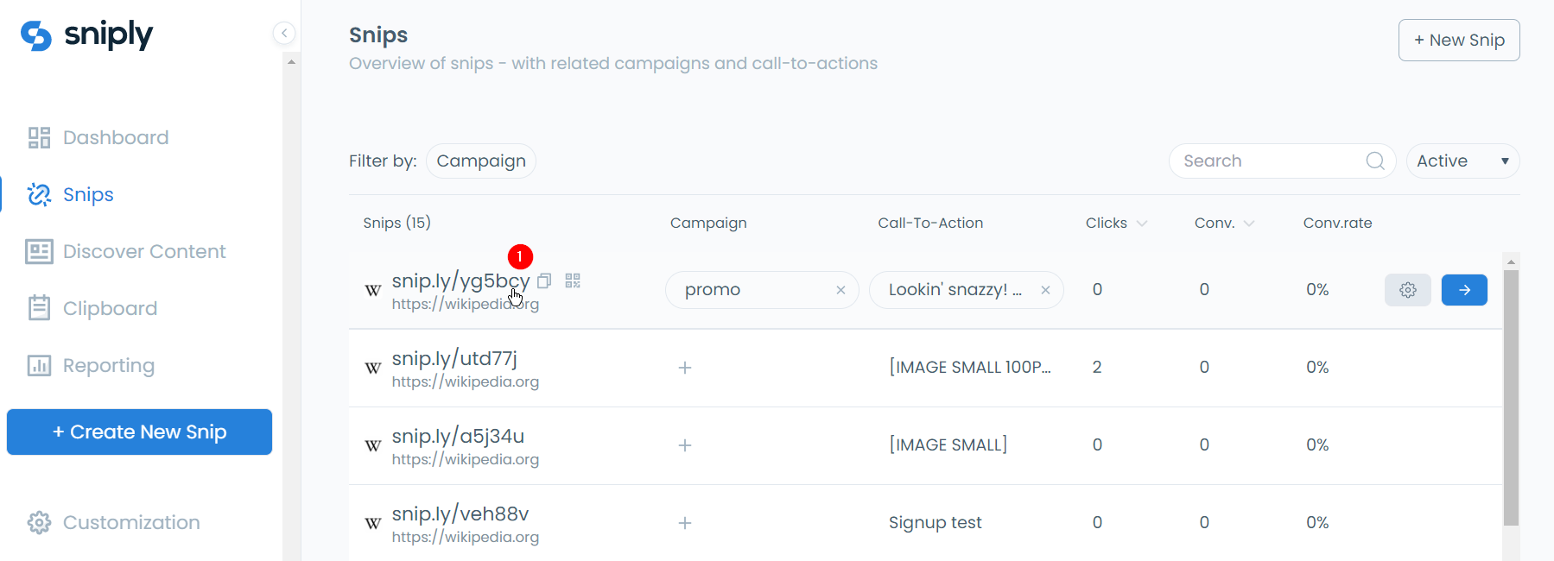1554x561 pixels.
Task: Copy the snip.ly/yg5bcy link icon
Action: click(544, 280)
